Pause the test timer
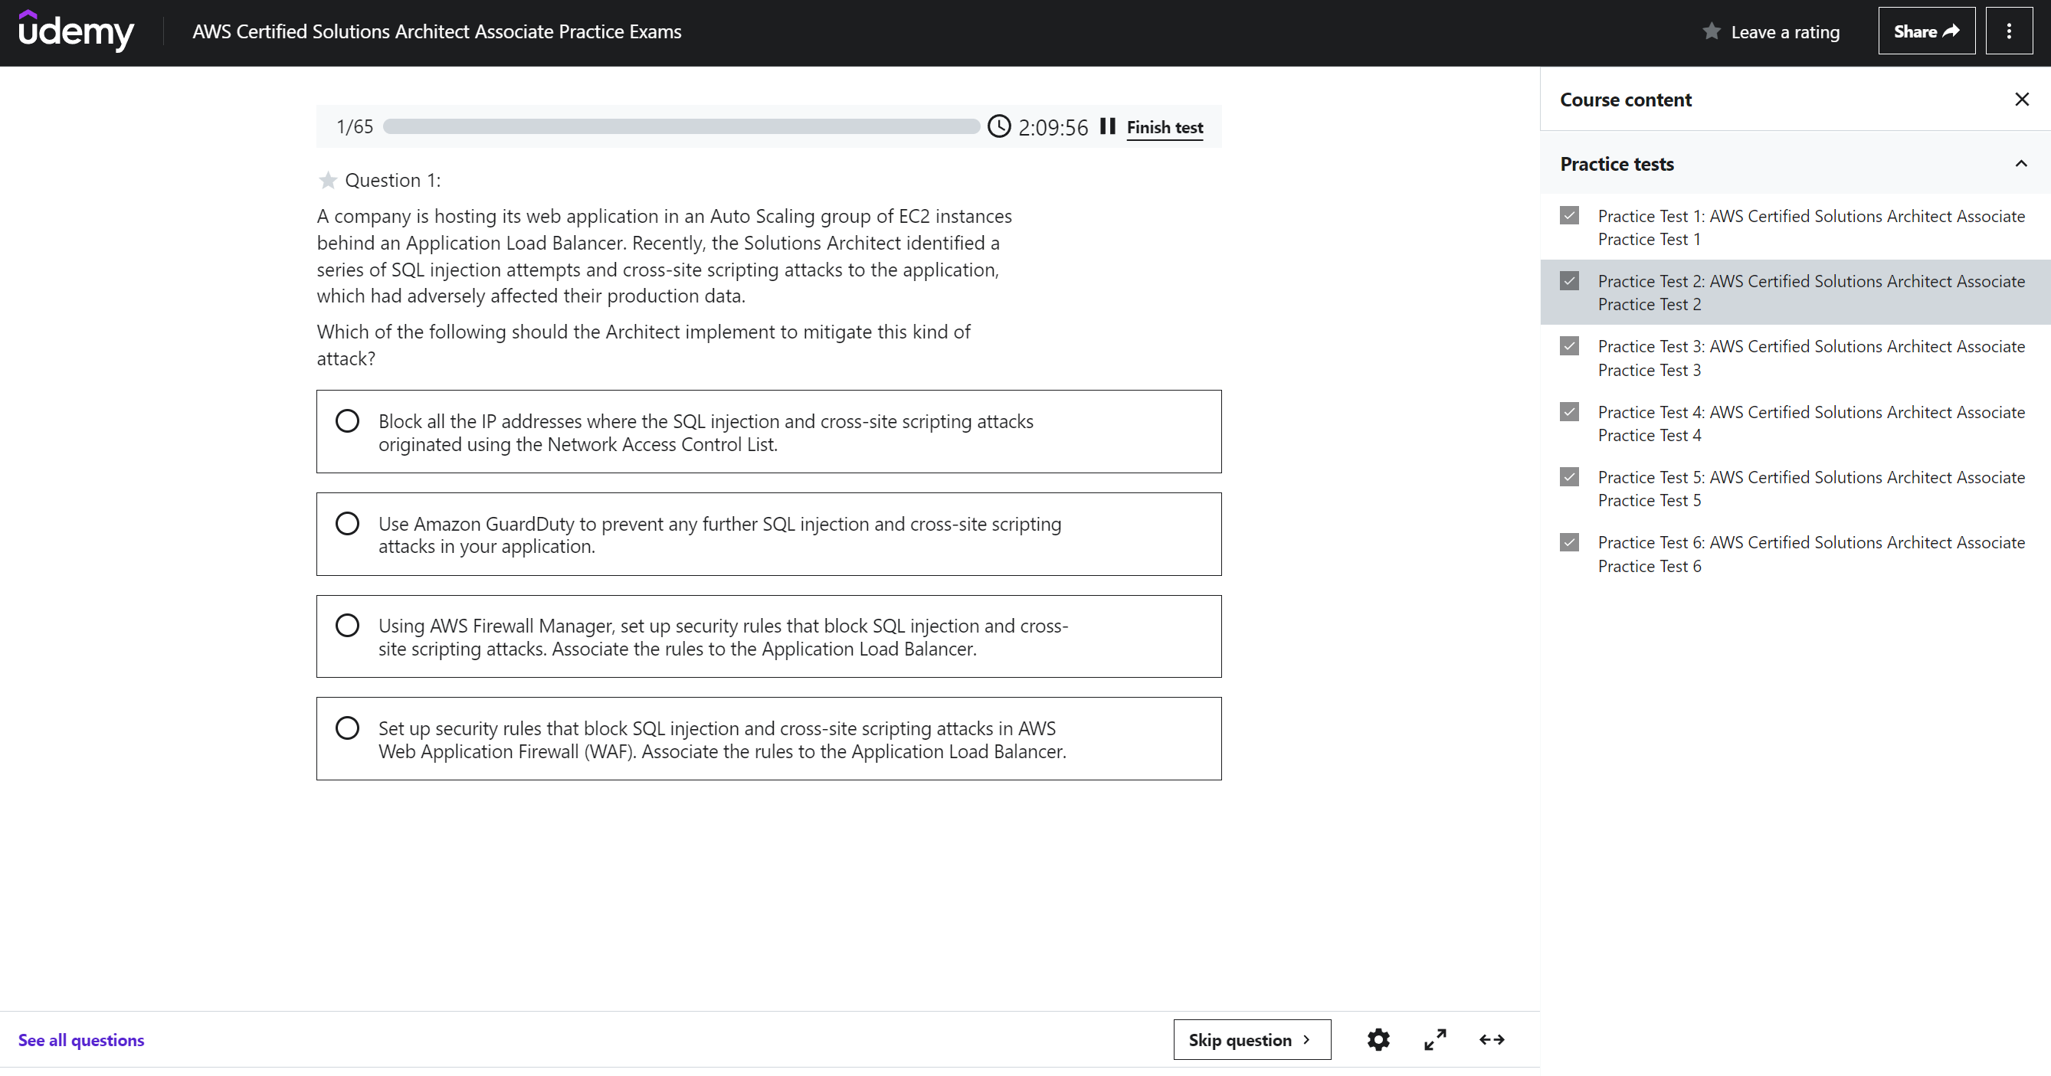The image size is (2051, 1076). click(x=1106, y=126)
